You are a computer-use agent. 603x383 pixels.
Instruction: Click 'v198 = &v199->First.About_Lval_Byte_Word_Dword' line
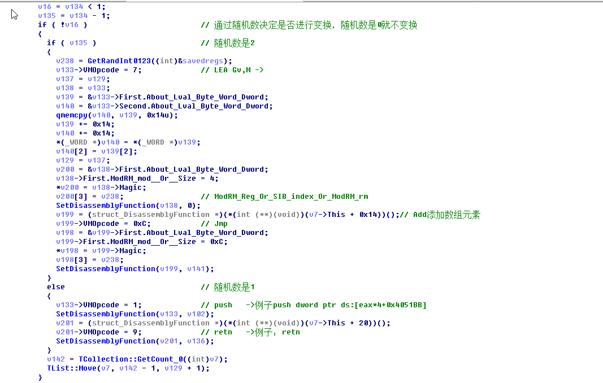coord(162,233)
